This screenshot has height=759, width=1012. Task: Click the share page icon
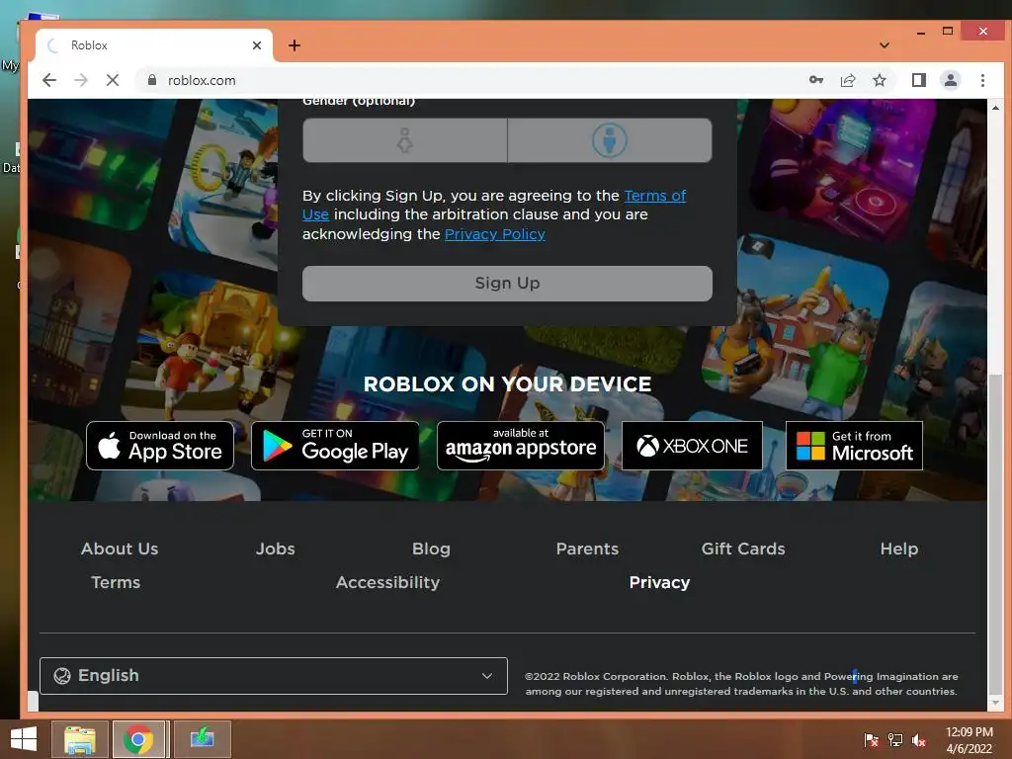(x=847, y=80)
